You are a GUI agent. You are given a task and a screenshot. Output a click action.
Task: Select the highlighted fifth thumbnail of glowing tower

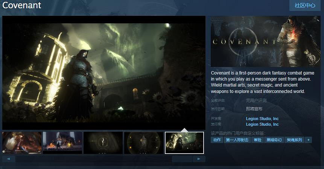tap(184, 143)
